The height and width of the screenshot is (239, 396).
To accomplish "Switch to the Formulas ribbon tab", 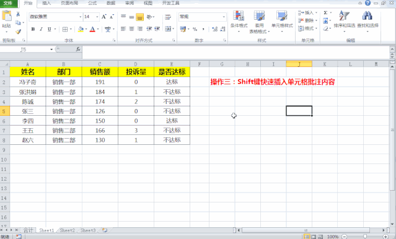I will pyautogui.click(x=92, y=3).
